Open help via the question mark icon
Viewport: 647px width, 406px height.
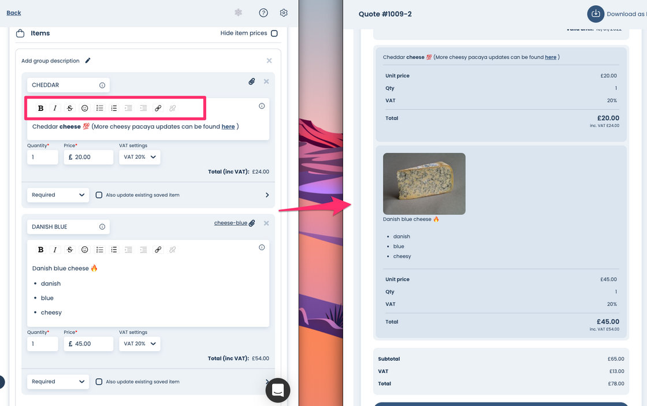point(263,13)
